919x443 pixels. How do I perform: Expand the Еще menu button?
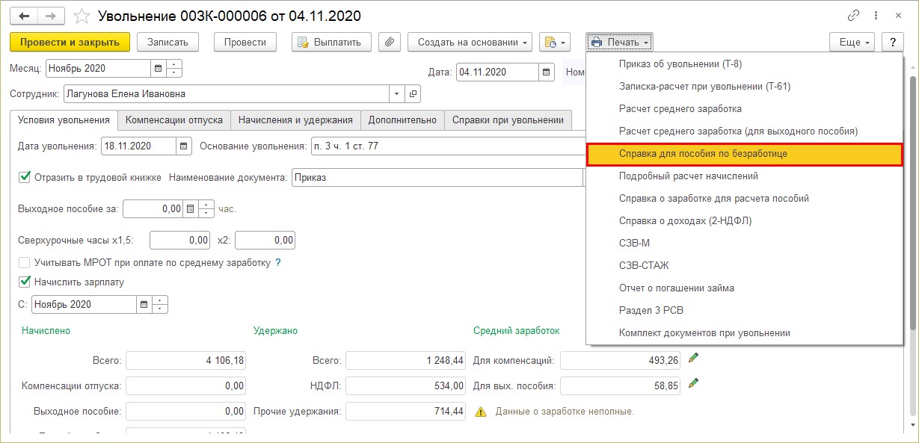pos(852,43)
